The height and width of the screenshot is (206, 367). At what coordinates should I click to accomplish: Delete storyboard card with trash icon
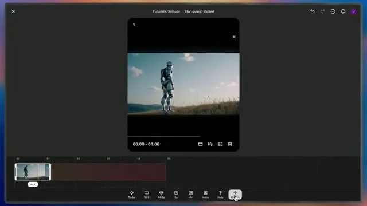click(230, 144)
